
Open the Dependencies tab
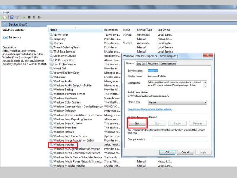[168, 63]
